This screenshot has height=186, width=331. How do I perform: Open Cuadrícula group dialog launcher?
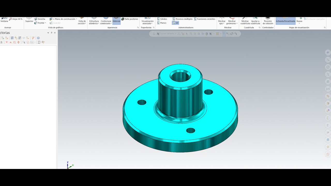(x=259, y=27)
